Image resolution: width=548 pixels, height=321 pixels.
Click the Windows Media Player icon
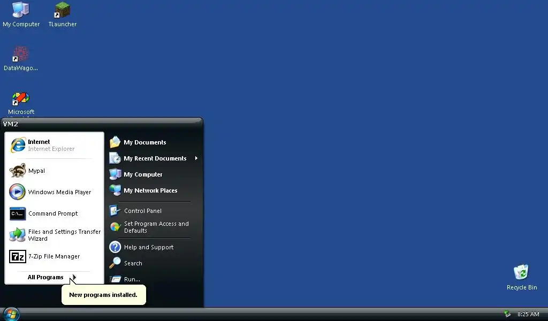coord(18,192)
